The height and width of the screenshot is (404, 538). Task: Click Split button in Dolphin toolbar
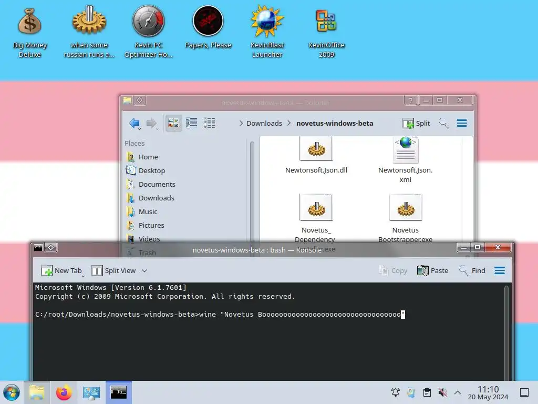pyautogui.click(x=416, y=123)
